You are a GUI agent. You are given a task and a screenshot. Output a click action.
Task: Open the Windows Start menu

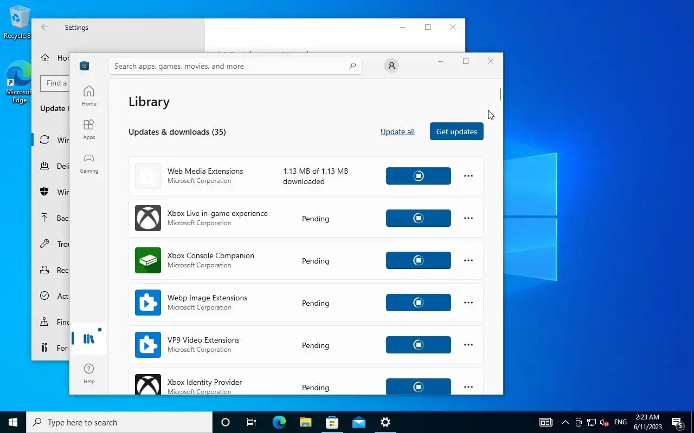click(13, 422)
